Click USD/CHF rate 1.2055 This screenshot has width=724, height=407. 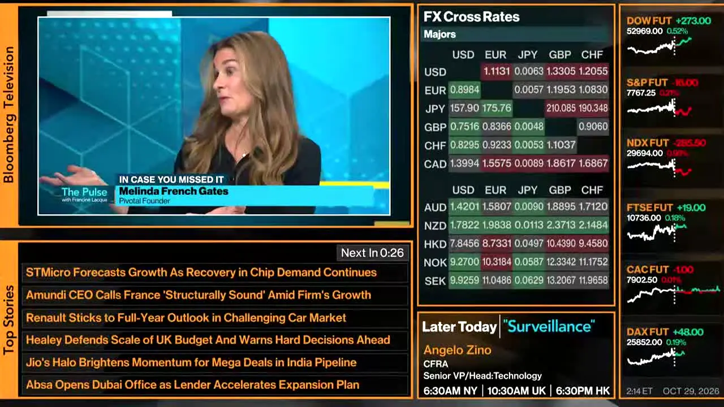click(593, 71)
